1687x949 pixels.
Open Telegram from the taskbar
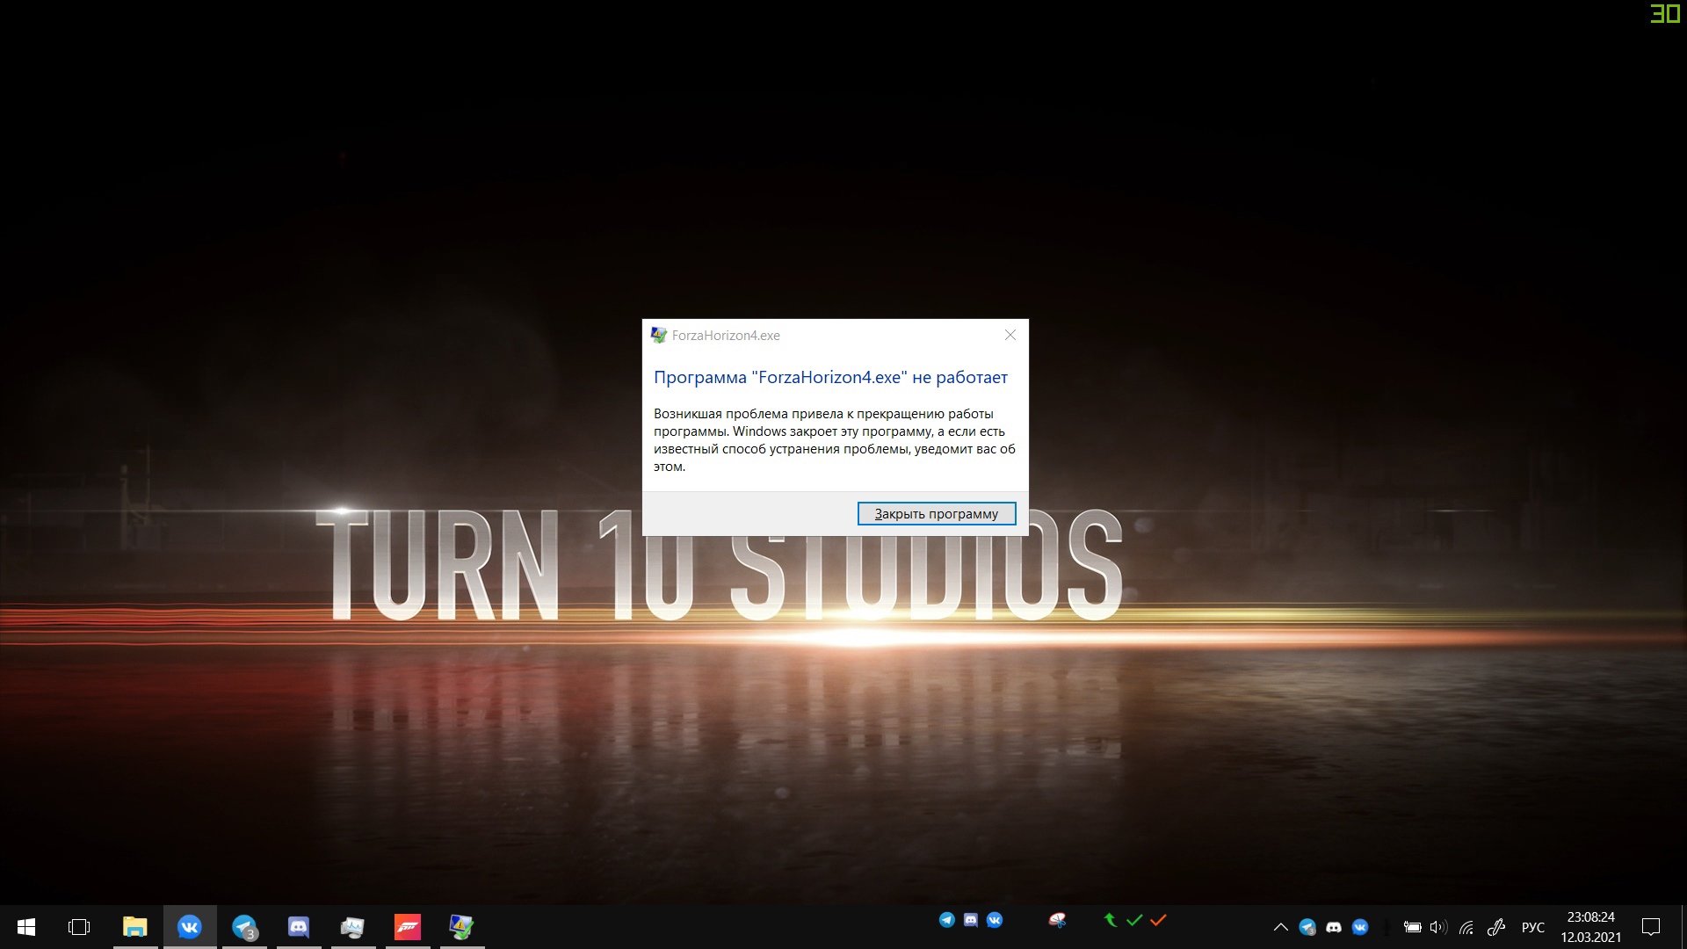[x=244, y=927]
